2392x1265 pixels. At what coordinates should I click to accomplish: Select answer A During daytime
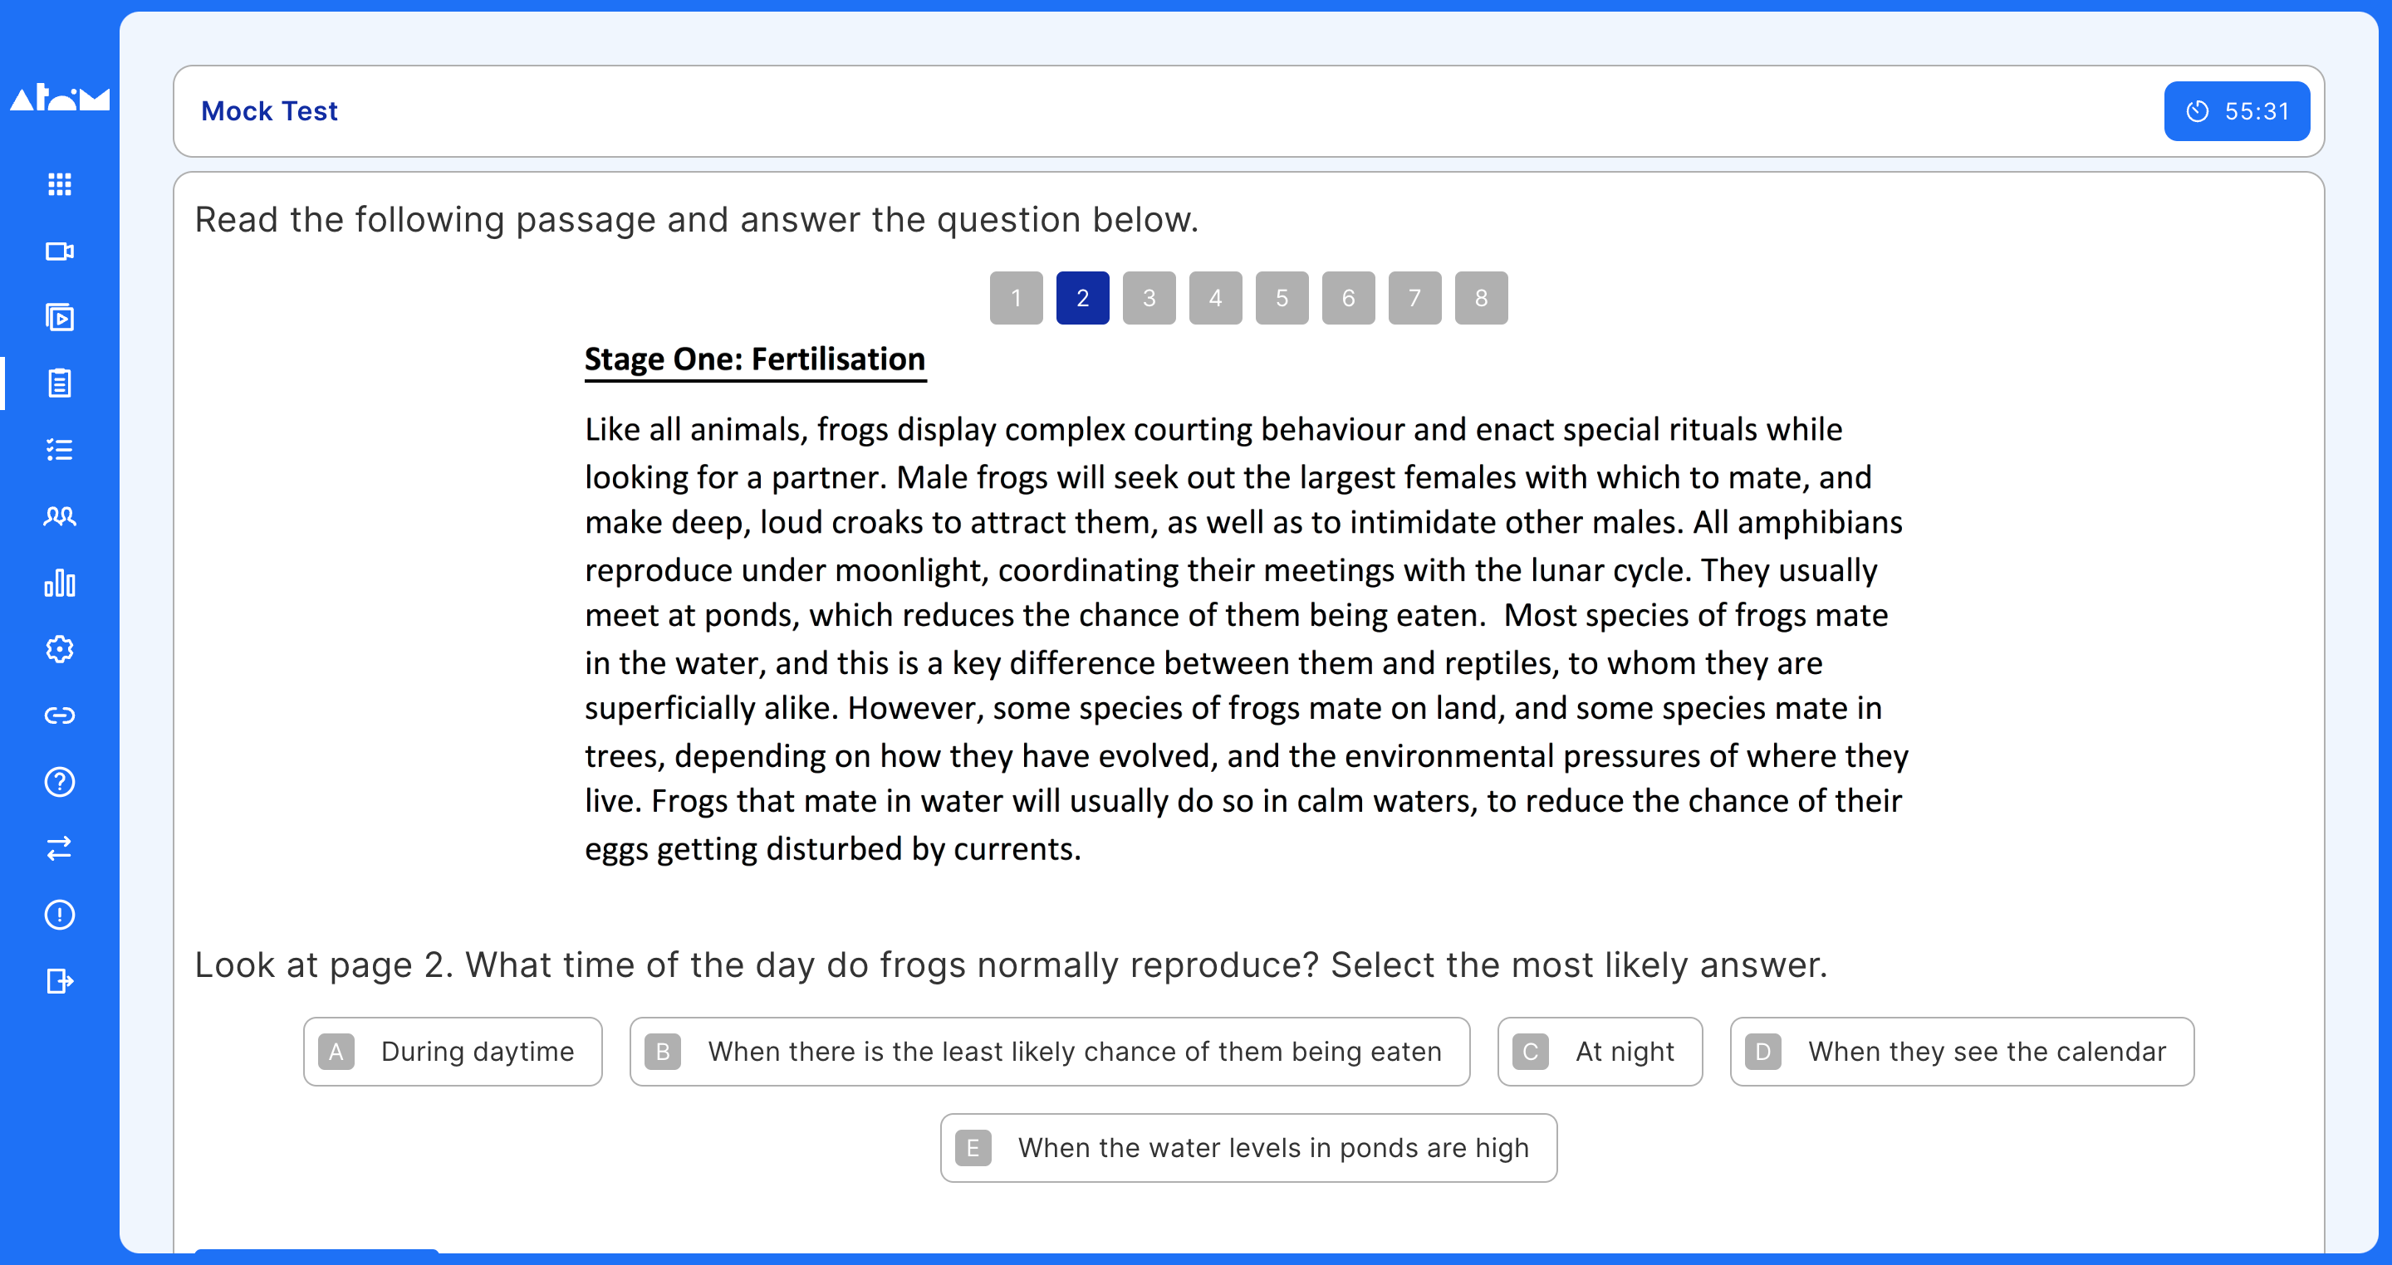(x=452, y=1052)
